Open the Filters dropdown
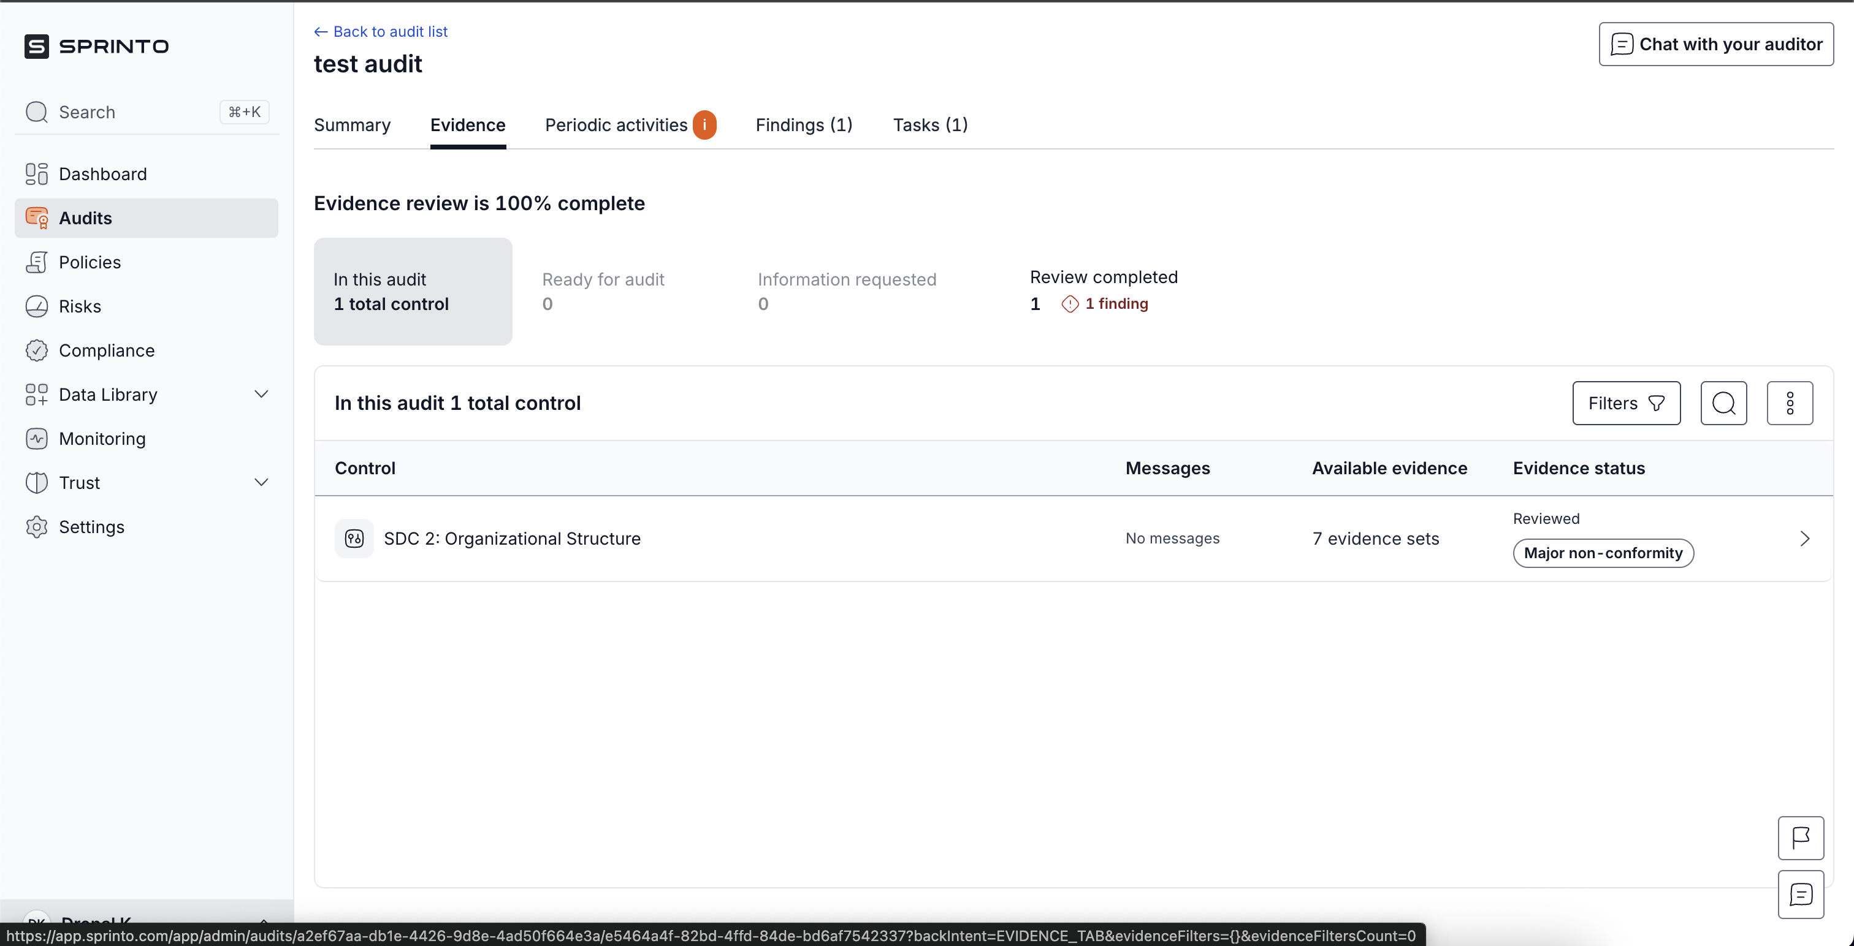 pos(1626,403)
